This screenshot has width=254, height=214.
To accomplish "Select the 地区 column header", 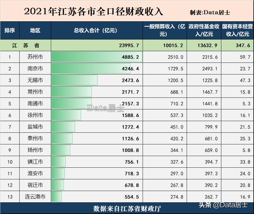I will (35, 30).
